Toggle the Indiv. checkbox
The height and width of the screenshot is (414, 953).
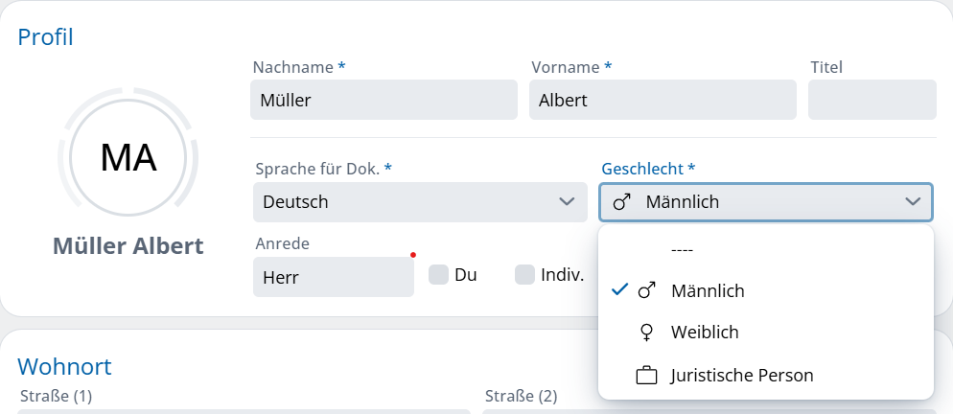pos(524,275)
